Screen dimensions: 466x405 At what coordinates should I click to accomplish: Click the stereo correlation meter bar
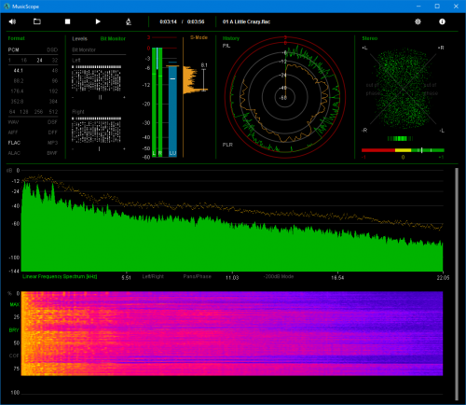403,150
